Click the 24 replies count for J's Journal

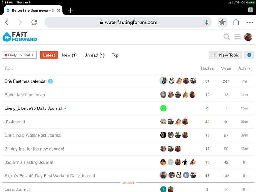coord(207,122)
